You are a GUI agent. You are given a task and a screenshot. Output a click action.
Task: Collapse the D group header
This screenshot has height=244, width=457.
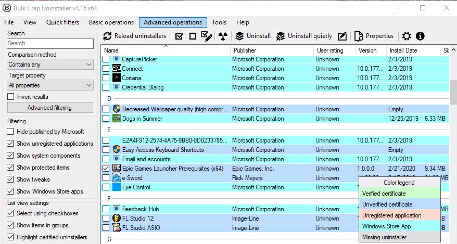pos(109,99)
